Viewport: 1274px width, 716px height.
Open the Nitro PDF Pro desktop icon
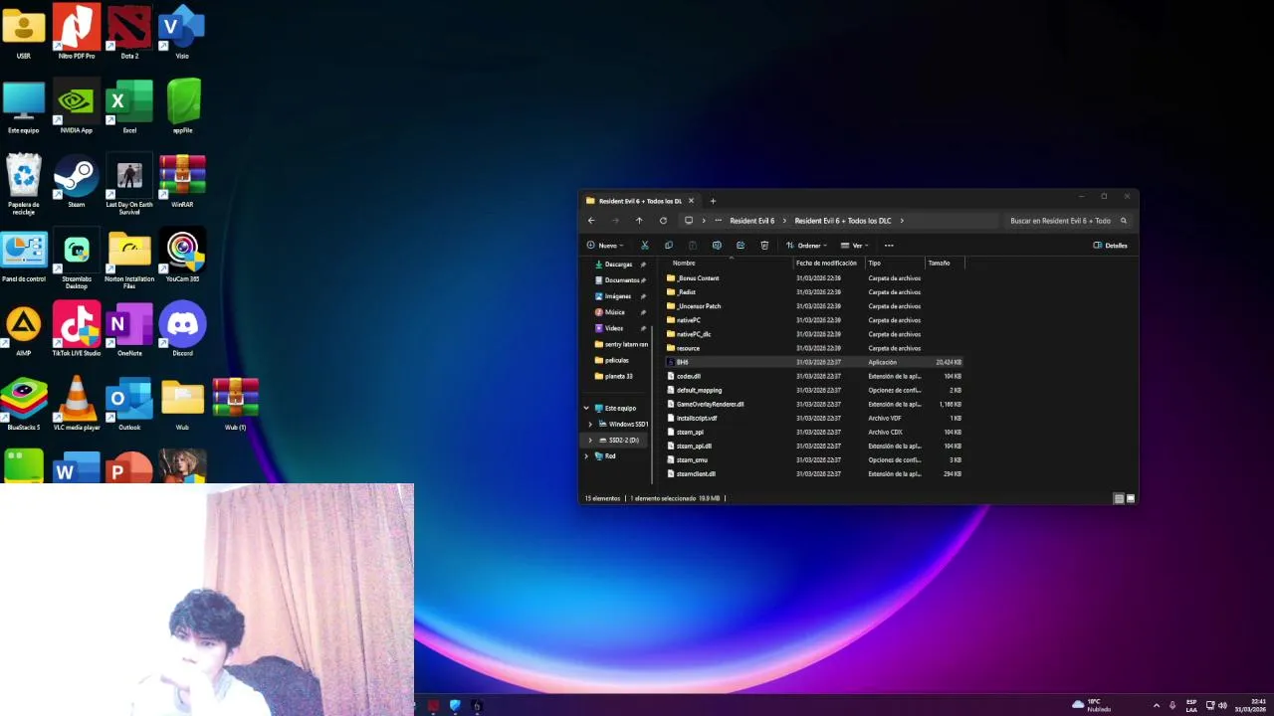[77, 32]
